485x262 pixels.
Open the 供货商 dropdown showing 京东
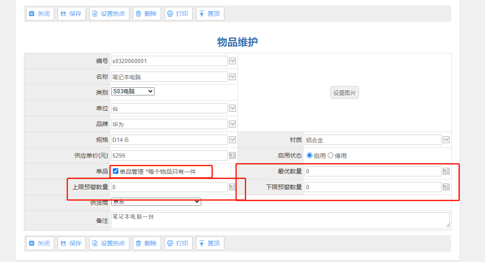pos(156,202)
